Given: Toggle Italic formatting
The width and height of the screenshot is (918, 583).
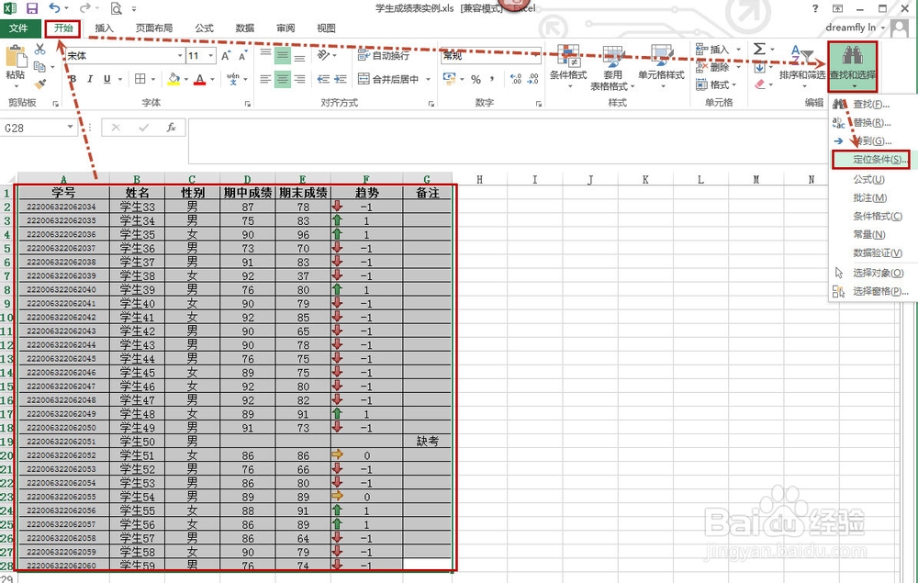Looking at the screenshot, I should (x=90, y=79).
